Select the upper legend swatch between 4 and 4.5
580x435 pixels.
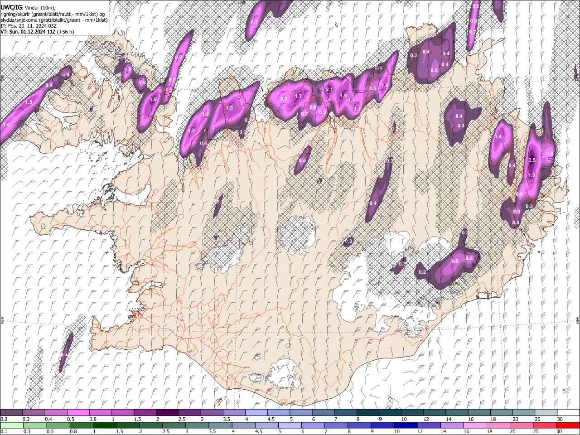pos(256,413)
